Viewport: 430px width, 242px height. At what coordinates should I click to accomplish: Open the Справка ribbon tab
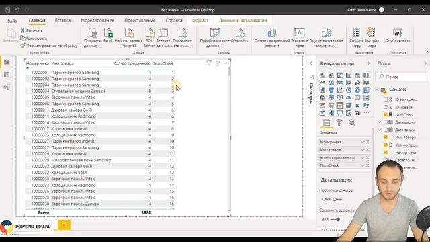pos(174,20)
